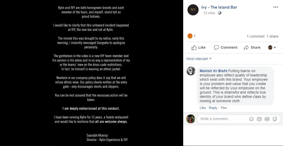
Task: View the 1 comment count link
Action: pos(255,36)
